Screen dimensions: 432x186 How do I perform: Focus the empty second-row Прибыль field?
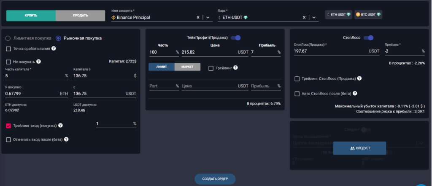click(x=266, y=86)
